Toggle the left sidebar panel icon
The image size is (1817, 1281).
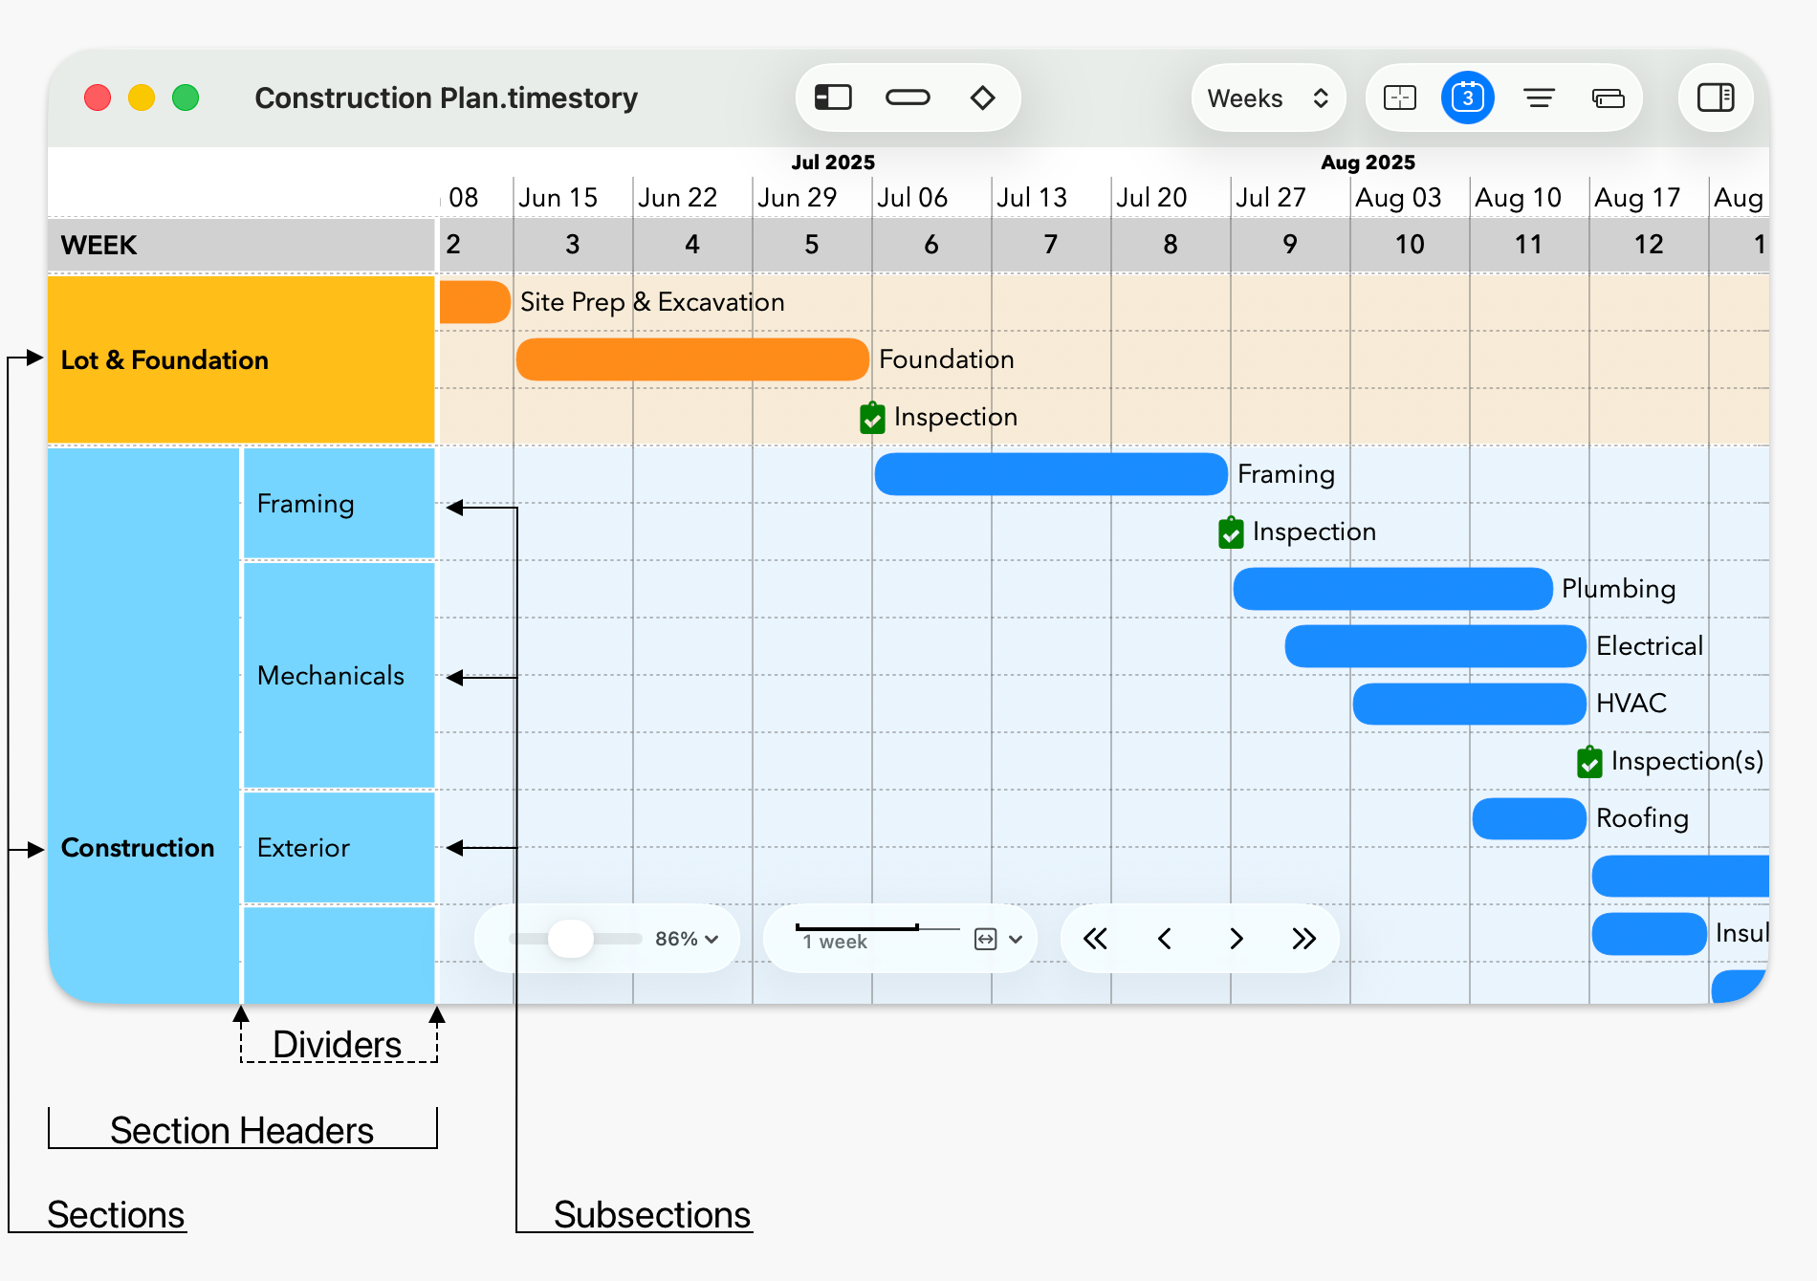point(831,97)
